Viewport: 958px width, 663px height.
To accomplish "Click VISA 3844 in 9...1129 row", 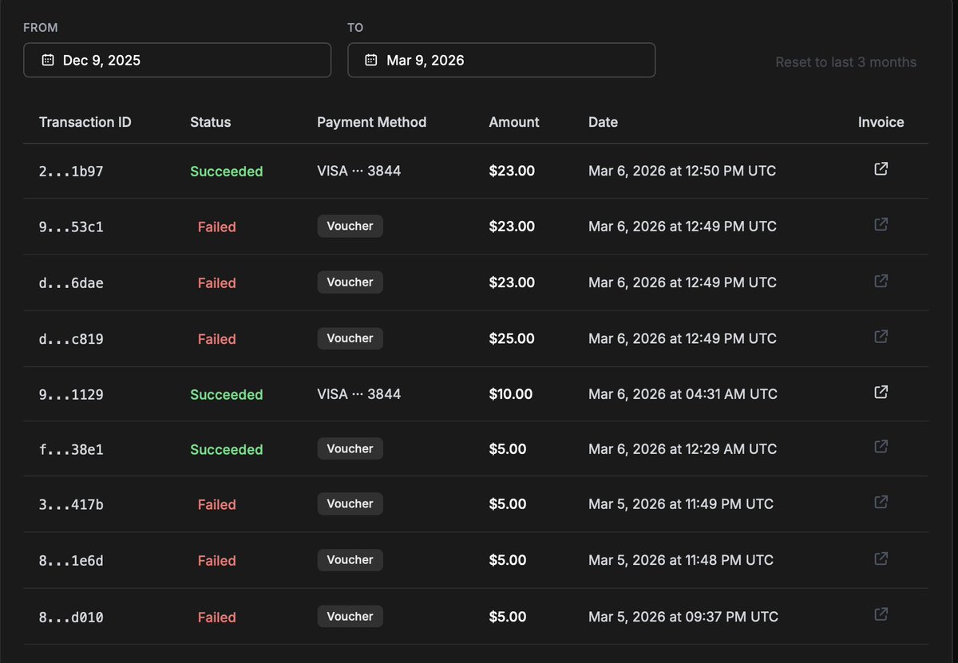I will pos(359,394).
